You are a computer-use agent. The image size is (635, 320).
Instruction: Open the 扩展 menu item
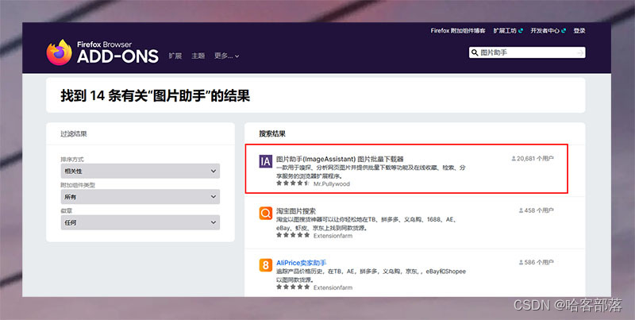click(175, 56)
